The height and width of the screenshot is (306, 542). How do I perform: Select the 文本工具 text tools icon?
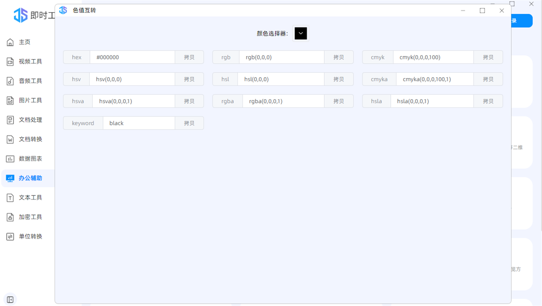10,197
